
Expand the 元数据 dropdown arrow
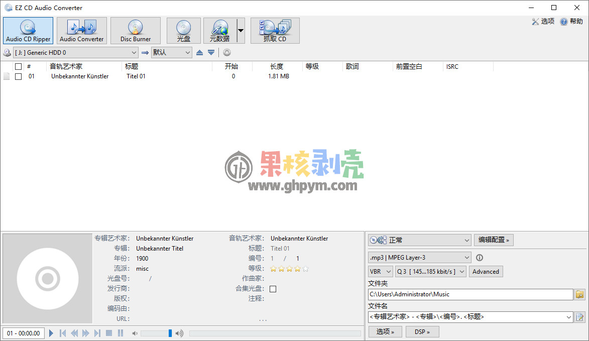(x=241, y=31)
